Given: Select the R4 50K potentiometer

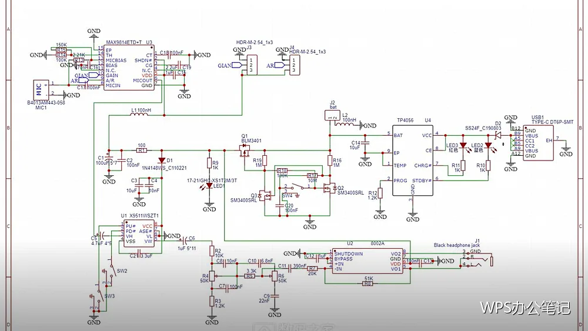Looking at the screenshot, I should point(212,276).
